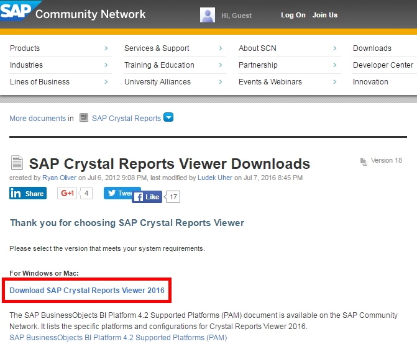Expand the Partnership arrow

click(x=335, y=65)
